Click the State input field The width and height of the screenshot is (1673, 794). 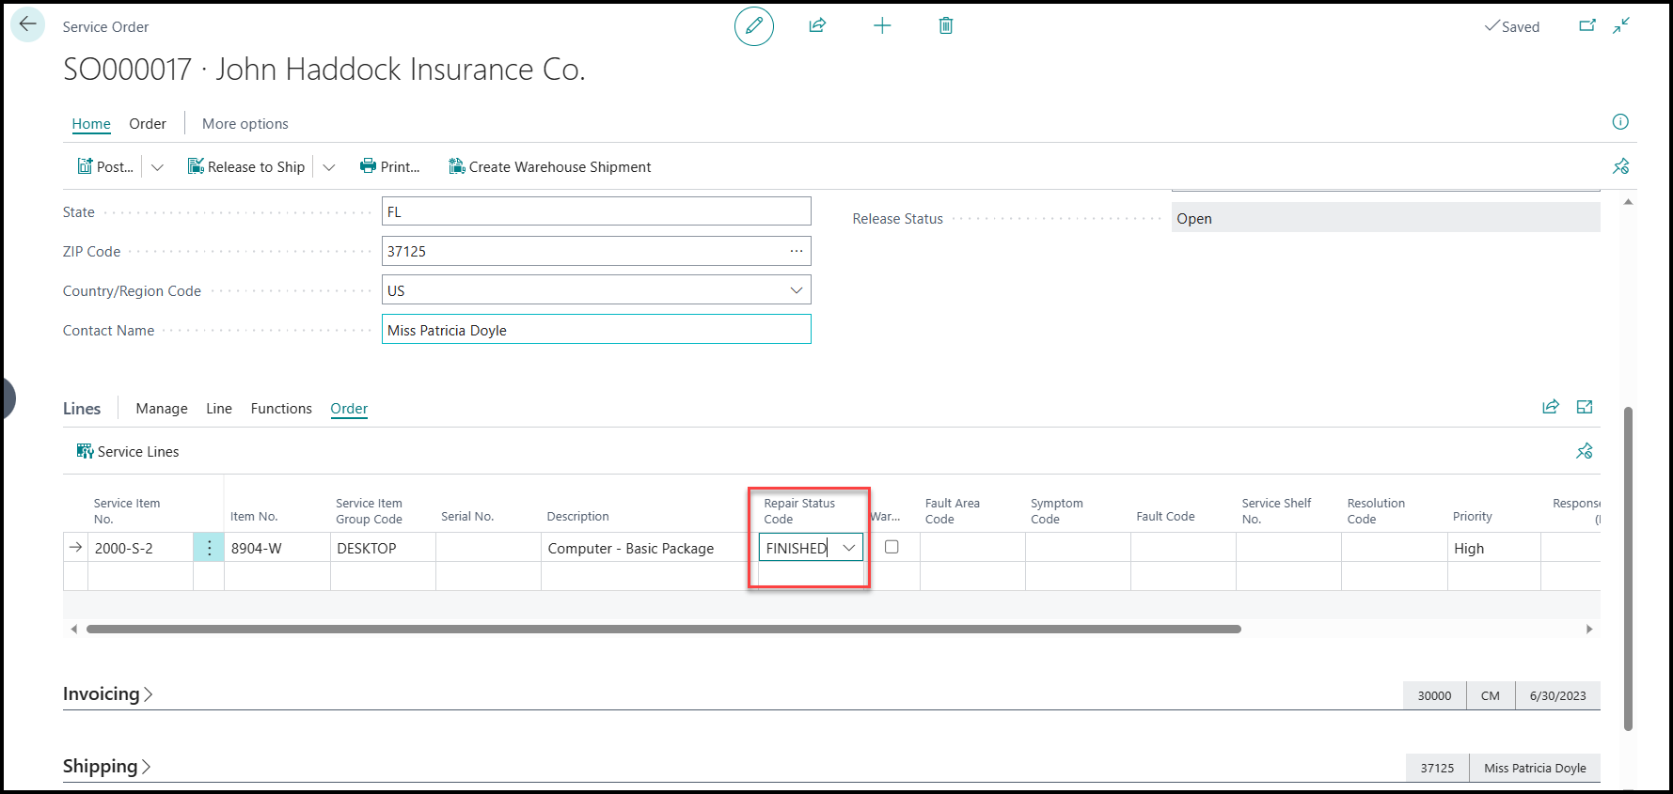pos(596,211)
